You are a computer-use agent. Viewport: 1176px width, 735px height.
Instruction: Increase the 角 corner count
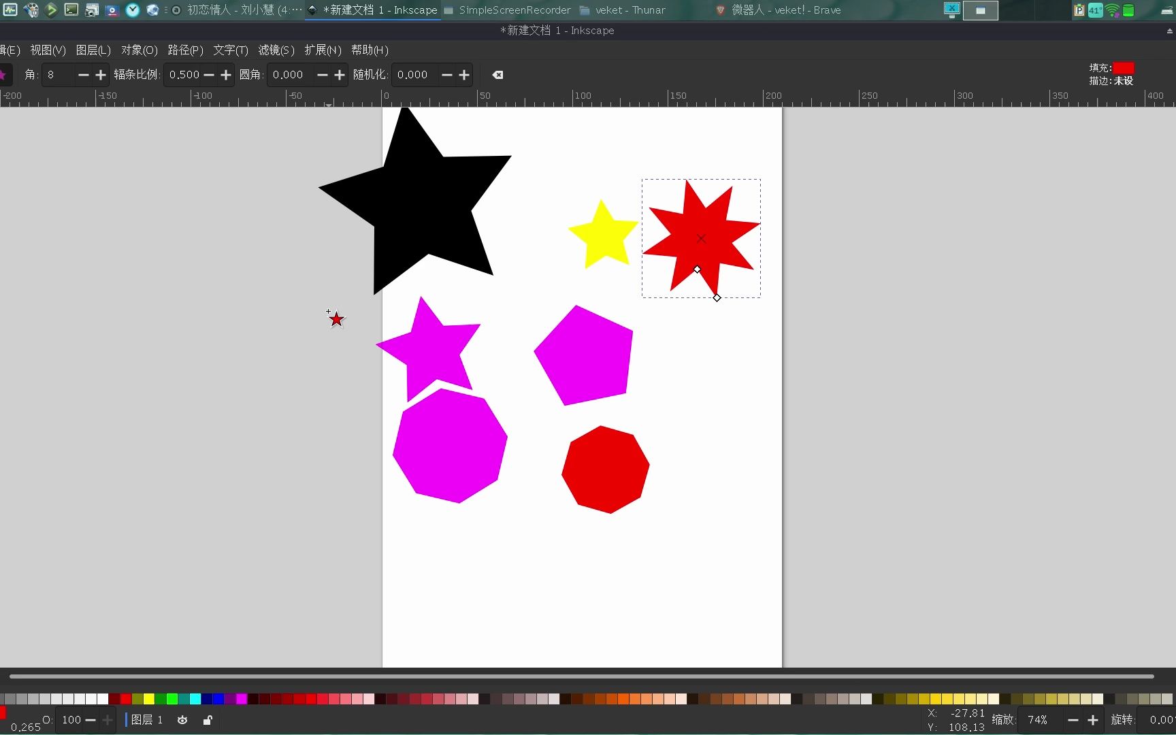pyautogui.click(x=101, y=75)
